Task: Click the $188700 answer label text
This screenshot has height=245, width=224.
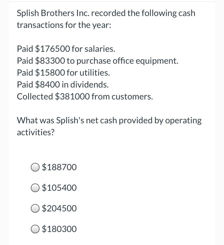Action: [59, 167]
